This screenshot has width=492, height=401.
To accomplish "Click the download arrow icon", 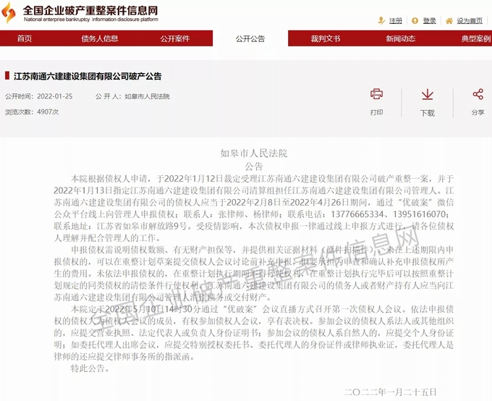I will pos(428,94).
